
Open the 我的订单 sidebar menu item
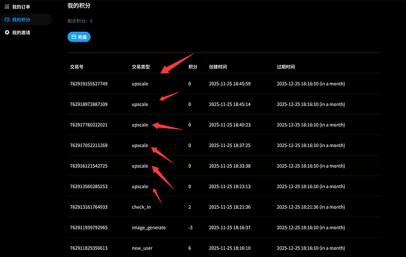point(21,7)
